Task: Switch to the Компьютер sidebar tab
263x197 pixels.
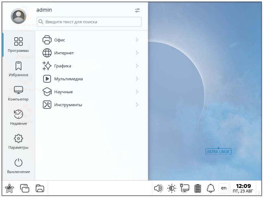Action: [x=18, y=93]
